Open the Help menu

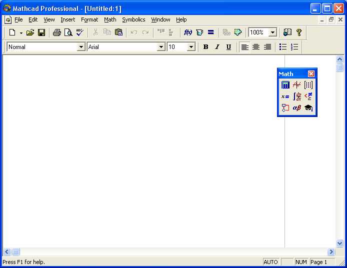click(181, 19)
